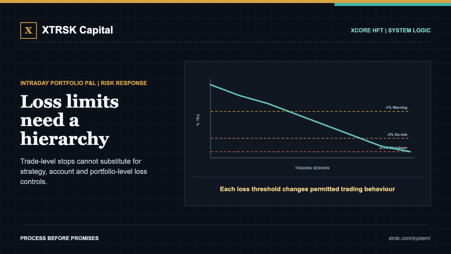
Task: Click the P&L % y-axis label
Action: click(198, 120)
